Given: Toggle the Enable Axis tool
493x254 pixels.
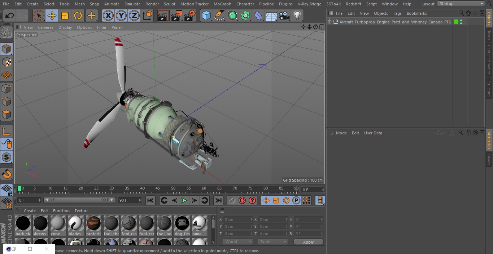Looking at the screenshot, I should pos(6,131).
